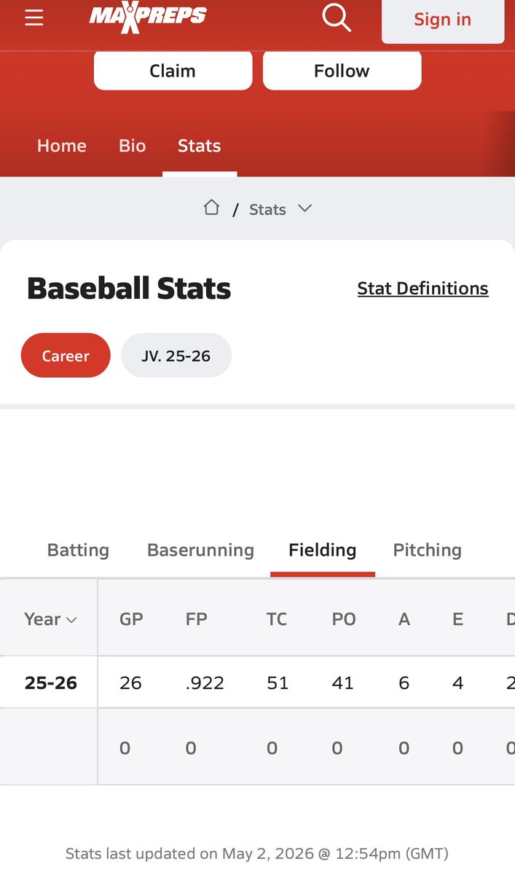Select the JV. 25-26 filter pill
This screenshot has width=515, height=875.
click(x=176, y=356)
